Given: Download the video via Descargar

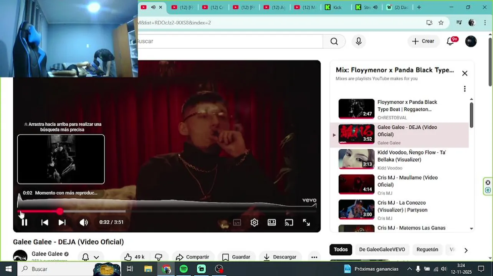Looking at the screenshot, I should pyautogui.click(x=280, y=257).
